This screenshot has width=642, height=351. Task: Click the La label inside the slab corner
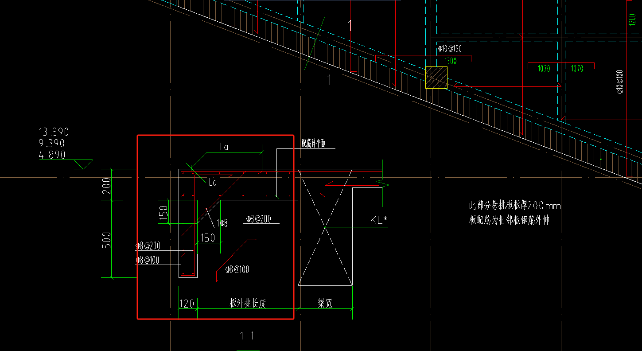pos(213,182)
